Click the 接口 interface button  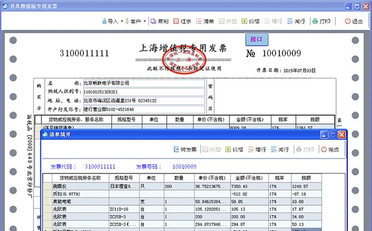point(257,39)
